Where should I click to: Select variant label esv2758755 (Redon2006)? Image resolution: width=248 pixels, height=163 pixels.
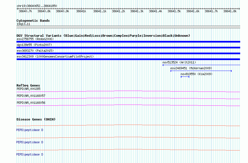click(35, 39)
